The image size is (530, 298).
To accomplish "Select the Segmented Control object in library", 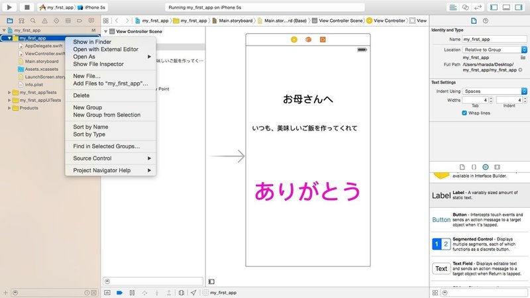I will pos(479,244).
